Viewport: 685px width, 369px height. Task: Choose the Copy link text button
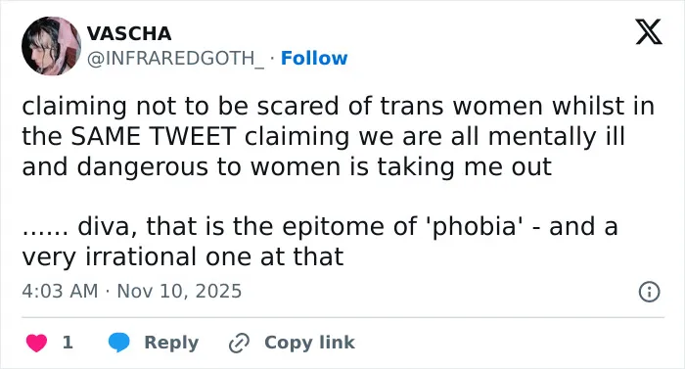click(x=309, y=343)
